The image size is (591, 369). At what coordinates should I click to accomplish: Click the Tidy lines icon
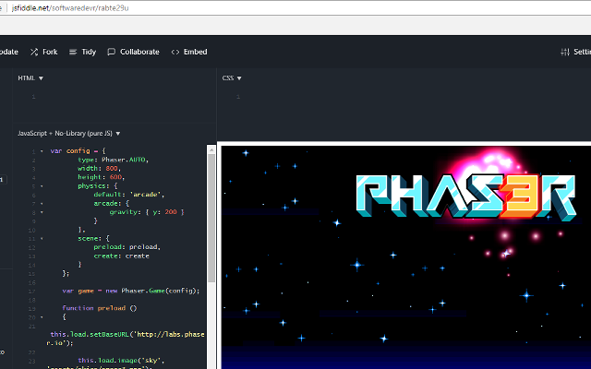tap(73, 52)
